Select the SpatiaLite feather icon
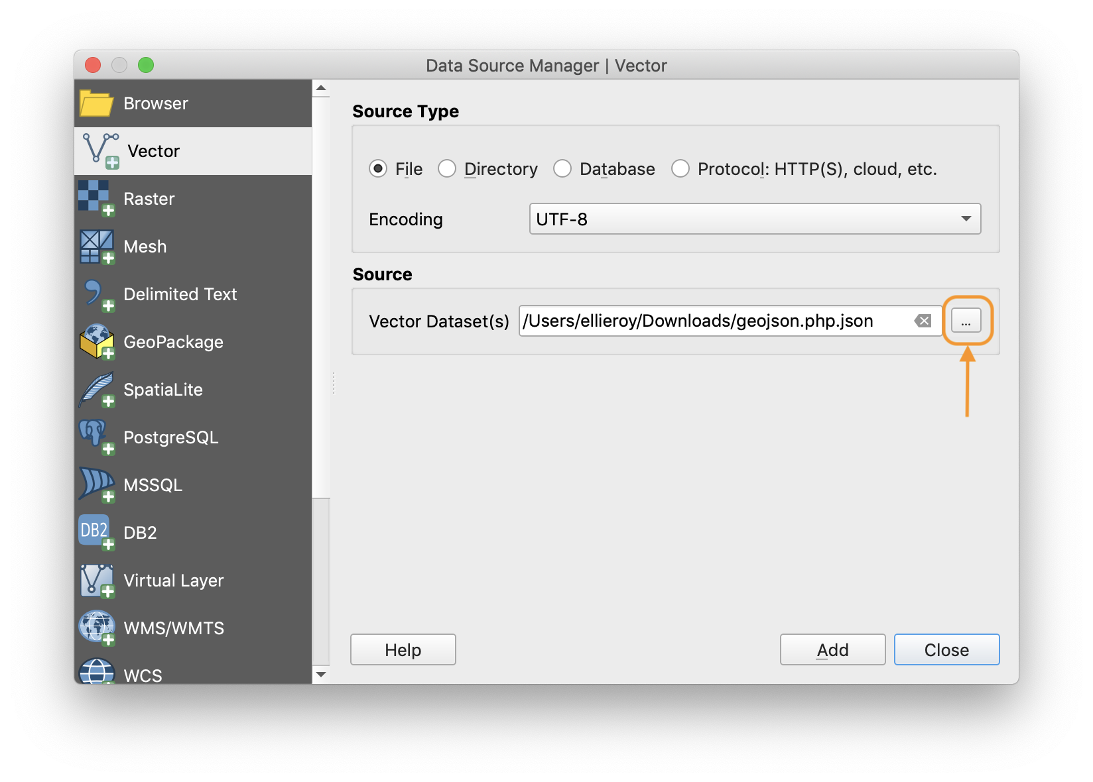Screen dimensions: 1093x782 click(x=97, y=389)
